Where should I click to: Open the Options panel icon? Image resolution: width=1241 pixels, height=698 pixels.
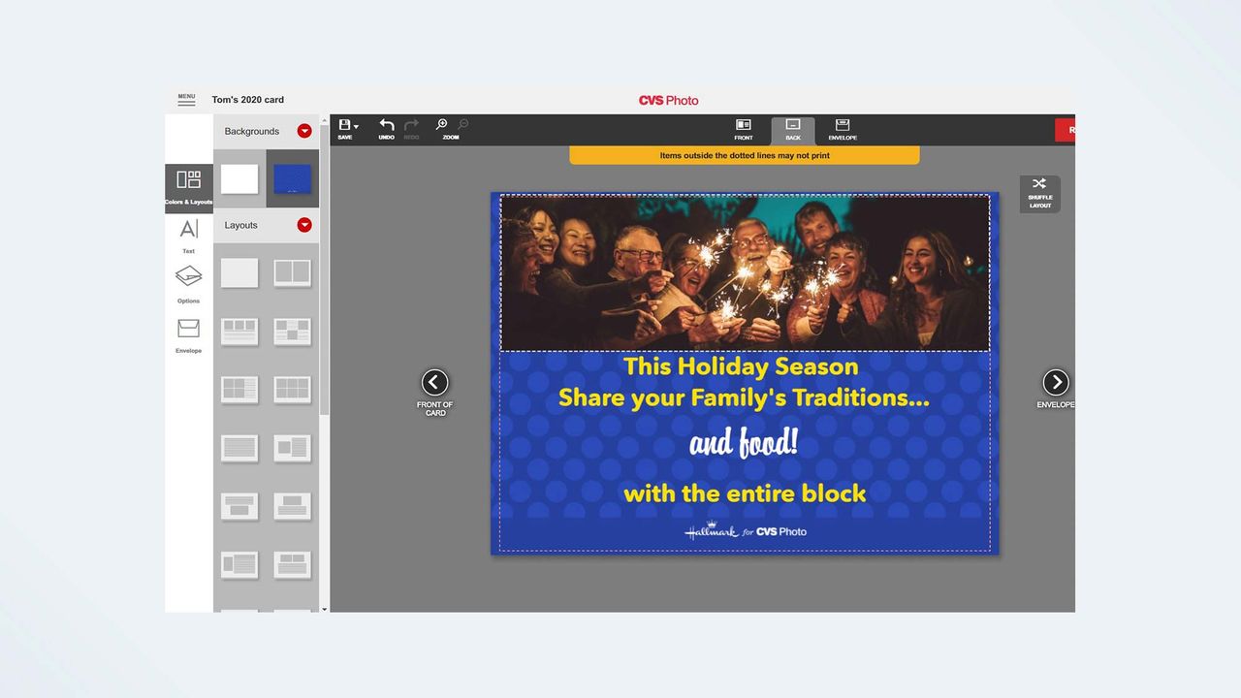point(188,277)
